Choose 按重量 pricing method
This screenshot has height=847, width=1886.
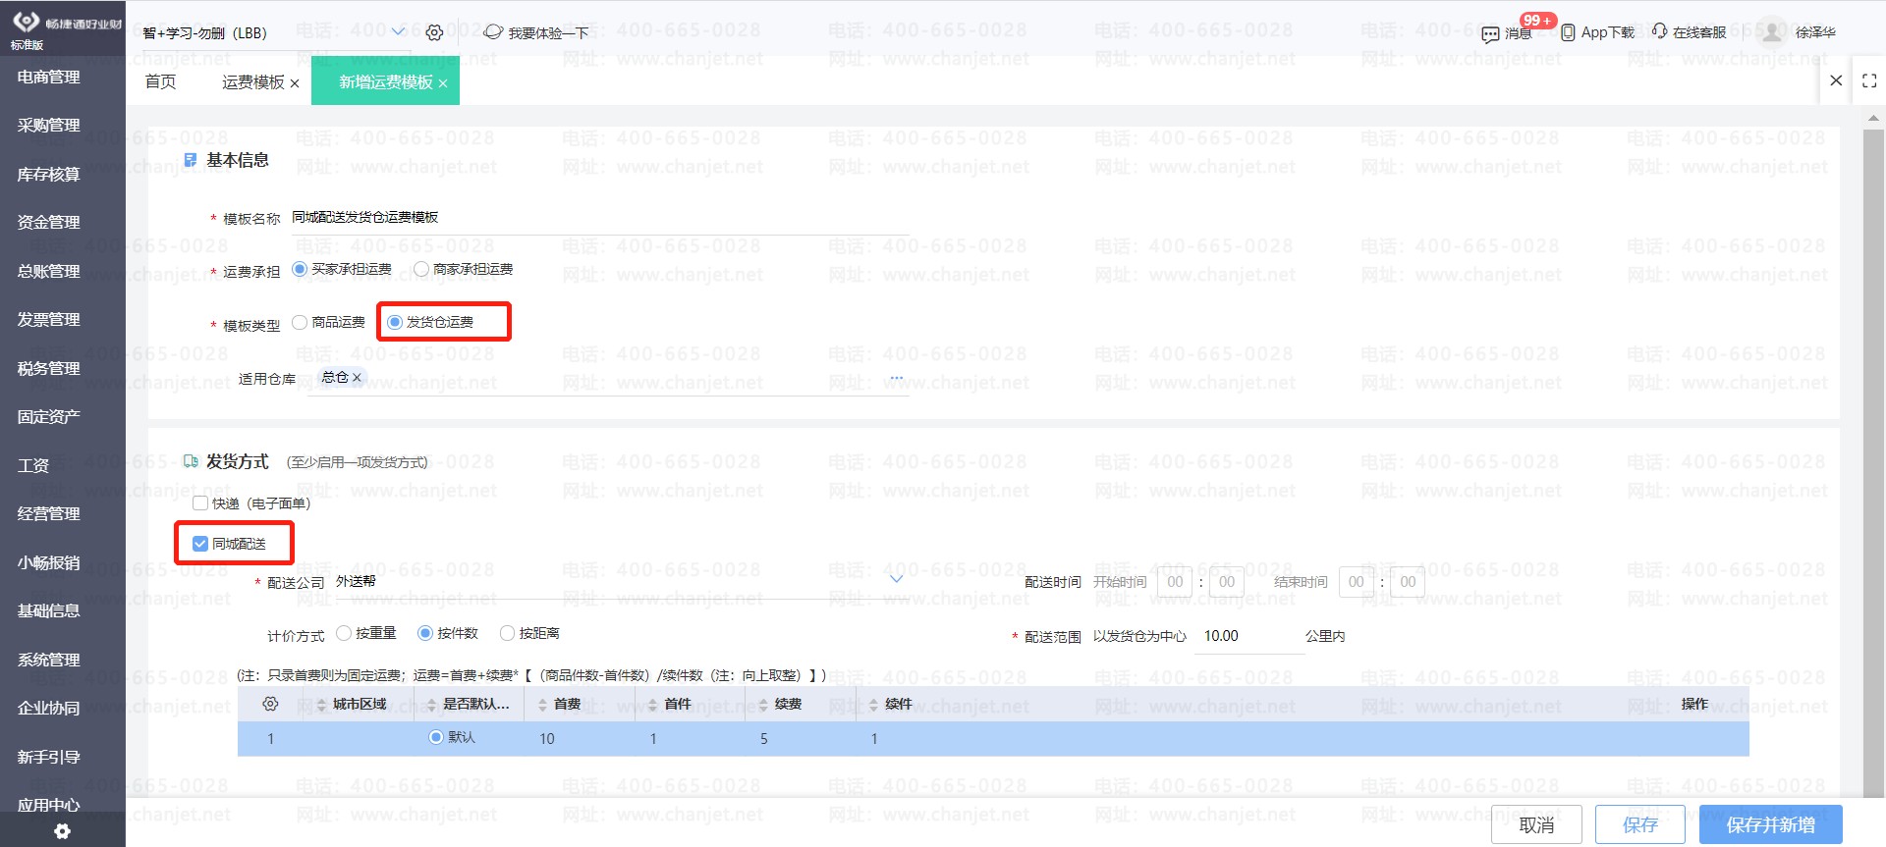click(344, 633)
